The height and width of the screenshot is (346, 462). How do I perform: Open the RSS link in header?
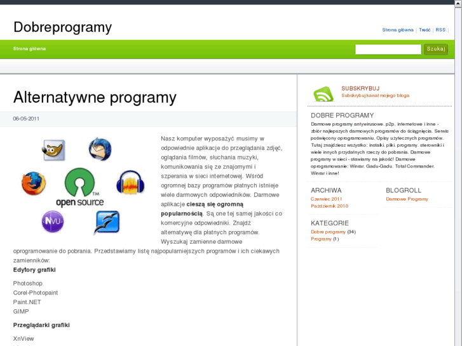(440, 30)
